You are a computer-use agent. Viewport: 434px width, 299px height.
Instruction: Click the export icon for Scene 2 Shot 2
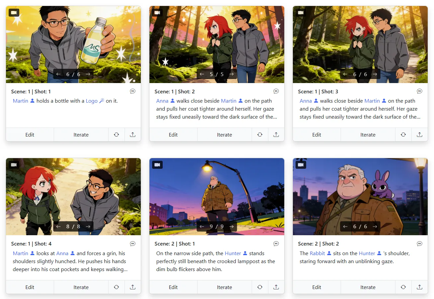pyautogui.click(x=419, y=287)
